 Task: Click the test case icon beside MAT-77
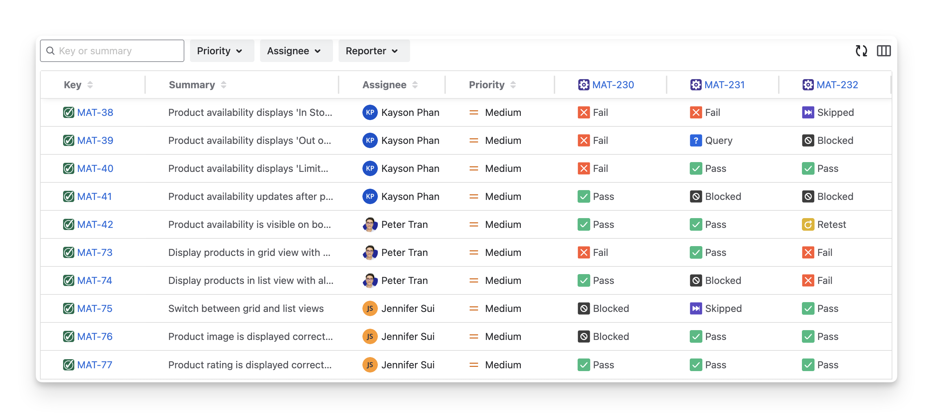tap(68, 364)
